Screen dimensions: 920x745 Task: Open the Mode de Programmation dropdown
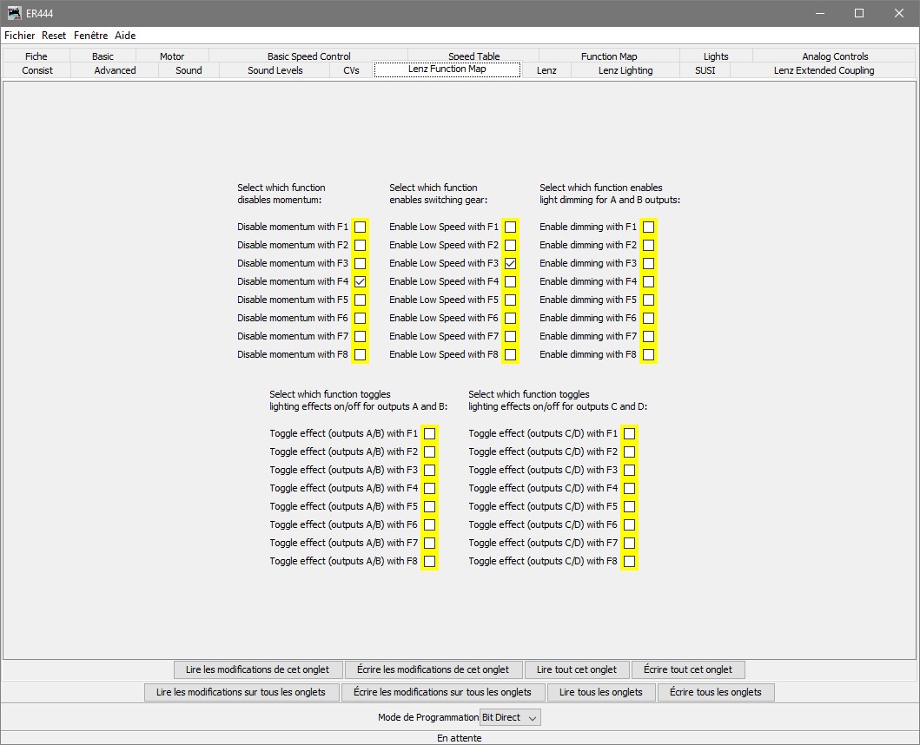pyautogui.click(x=510, y=717)
